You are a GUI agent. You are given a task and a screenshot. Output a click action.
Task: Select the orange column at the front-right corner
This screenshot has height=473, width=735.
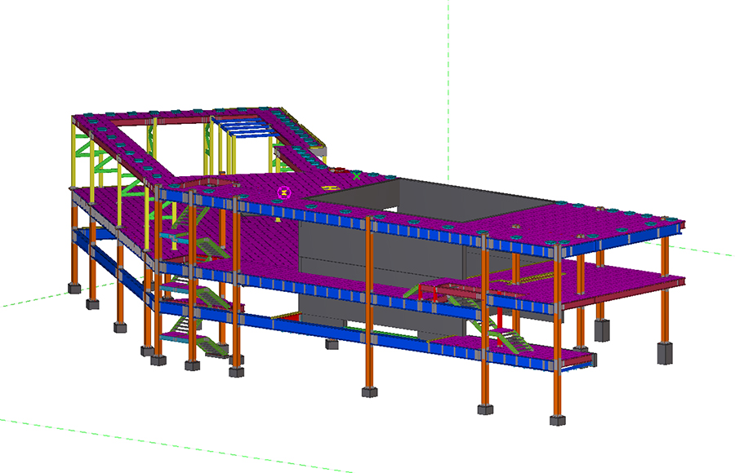[x=559, y=343]
